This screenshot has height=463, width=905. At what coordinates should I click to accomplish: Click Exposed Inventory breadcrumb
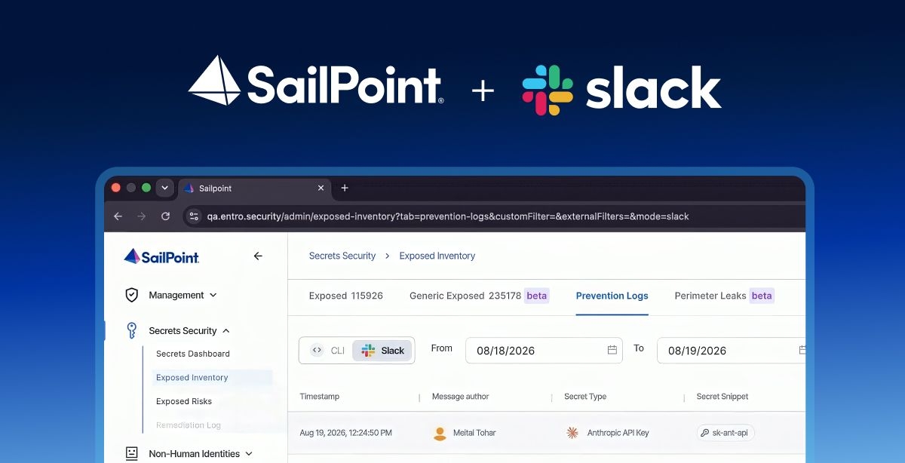point(437,256)
